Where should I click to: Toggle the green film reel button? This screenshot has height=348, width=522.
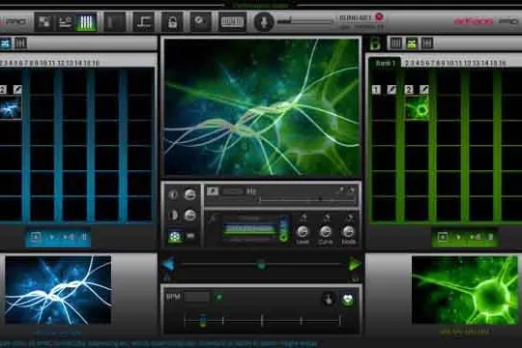pyautogui.click(x=175, y=237)
